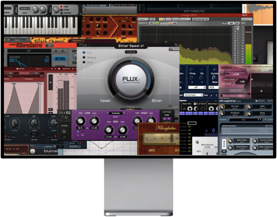Select the Normal tab in MFreqShifter
The height and width of the screenshot is (217, 277).
pyautogui.click(x=224, y=144)
